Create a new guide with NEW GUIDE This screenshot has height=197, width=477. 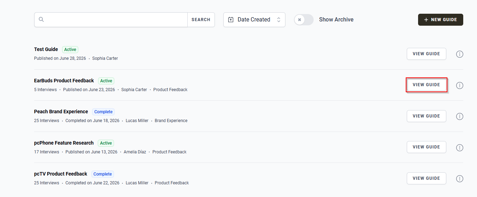441,20
